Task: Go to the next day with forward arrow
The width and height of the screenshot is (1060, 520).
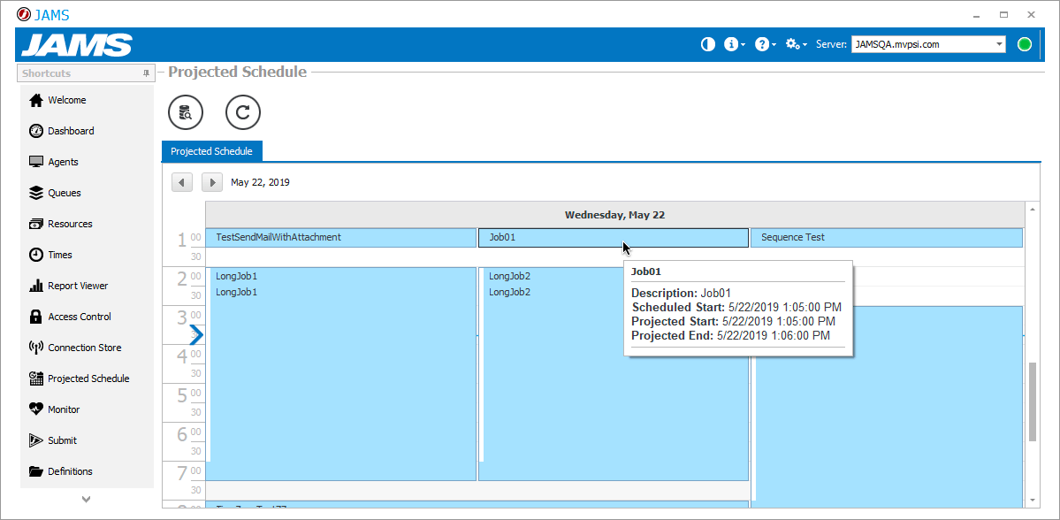Action: coord(211,181)
